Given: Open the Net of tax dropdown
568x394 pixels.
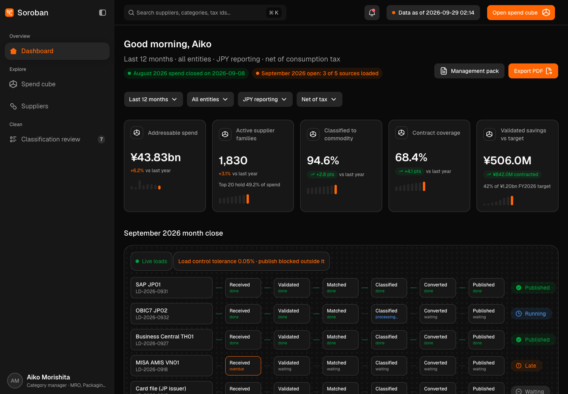Looking at the screenshot, I should click(319, 99).
